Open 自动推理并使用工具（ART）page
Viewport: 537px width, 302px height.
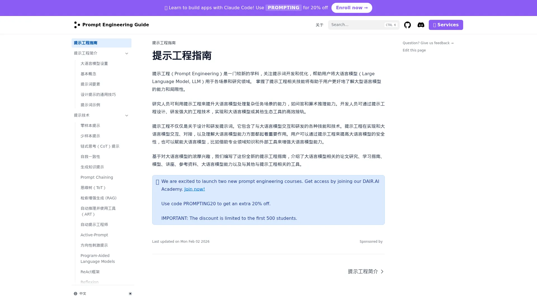[x=105, y=211]
